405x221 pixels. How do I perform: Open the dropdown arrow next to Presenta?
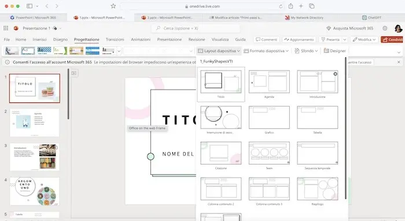tap(345, 39)
